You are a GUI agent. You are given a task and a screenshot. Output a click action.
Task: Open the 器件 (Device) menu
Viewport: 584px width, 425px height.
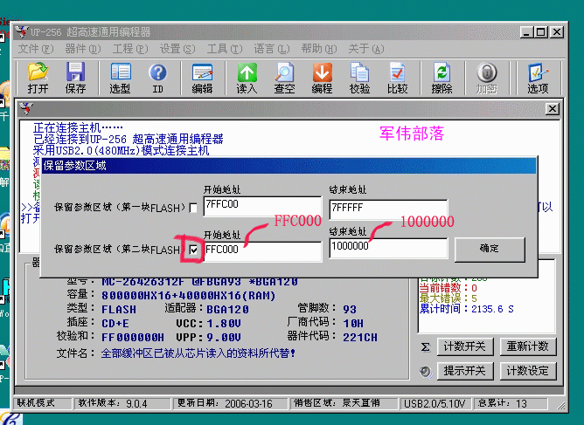tap(81, 49)
